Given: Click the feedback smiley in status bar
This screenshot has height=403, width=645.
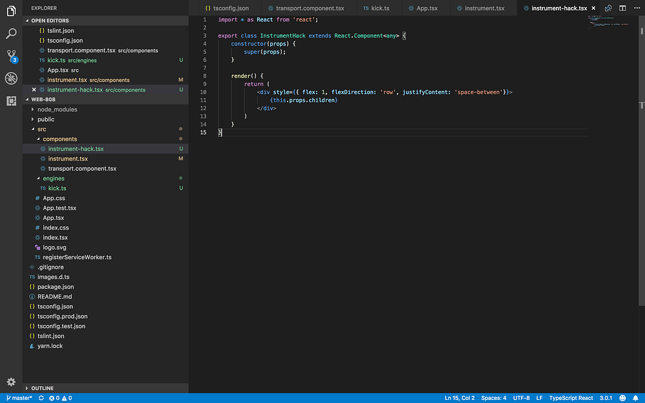Looking at the screenshot, I should tap(624, 398).
